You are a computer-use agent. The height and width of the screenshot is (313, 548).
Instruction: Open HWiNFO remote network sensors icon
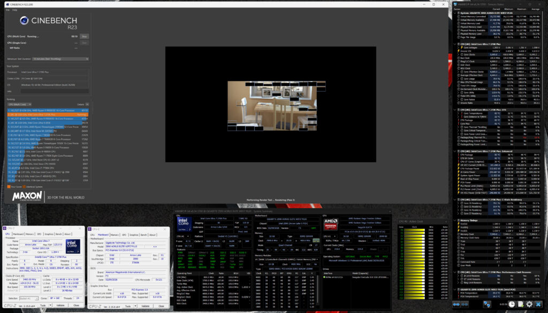pos(487,304)
